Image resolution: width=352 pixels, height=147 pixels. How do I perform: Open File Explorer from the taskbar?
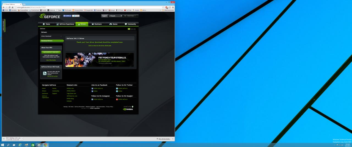(x=26, y=145)
